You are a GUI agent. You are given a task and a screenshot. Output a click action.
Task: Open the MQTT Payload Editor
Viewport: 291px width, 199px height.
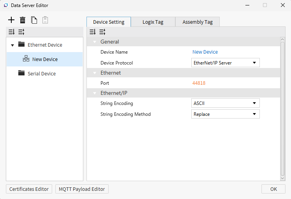(82, 189)
